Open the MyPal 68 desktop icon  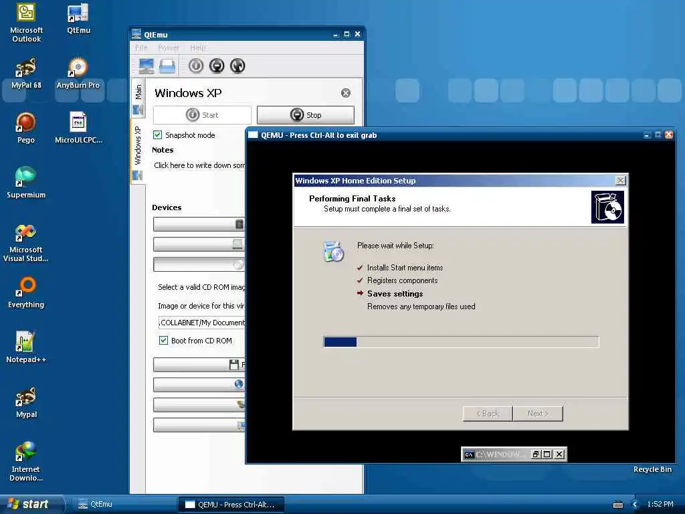pos(26,74)
